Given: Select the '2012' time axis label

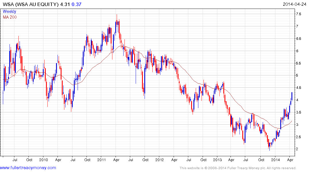Looking at the screenshot, I should [160, 160].
